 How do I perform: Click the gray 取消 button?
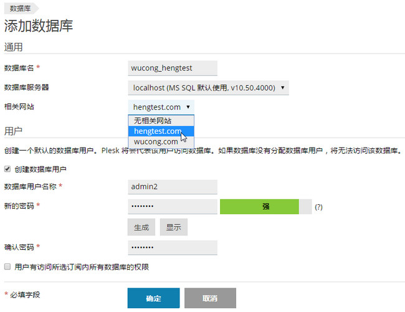click(x=210, y=298)
